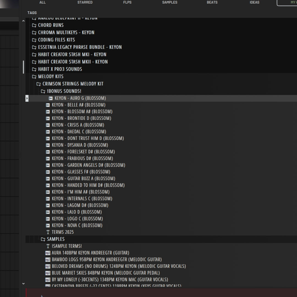
Task: Open the BEATS tab
Action: [x=212, y=2]
